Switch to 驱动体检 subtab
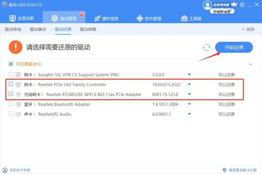The height and width of the screenshot is (174, 262). [x=13, y=29]
